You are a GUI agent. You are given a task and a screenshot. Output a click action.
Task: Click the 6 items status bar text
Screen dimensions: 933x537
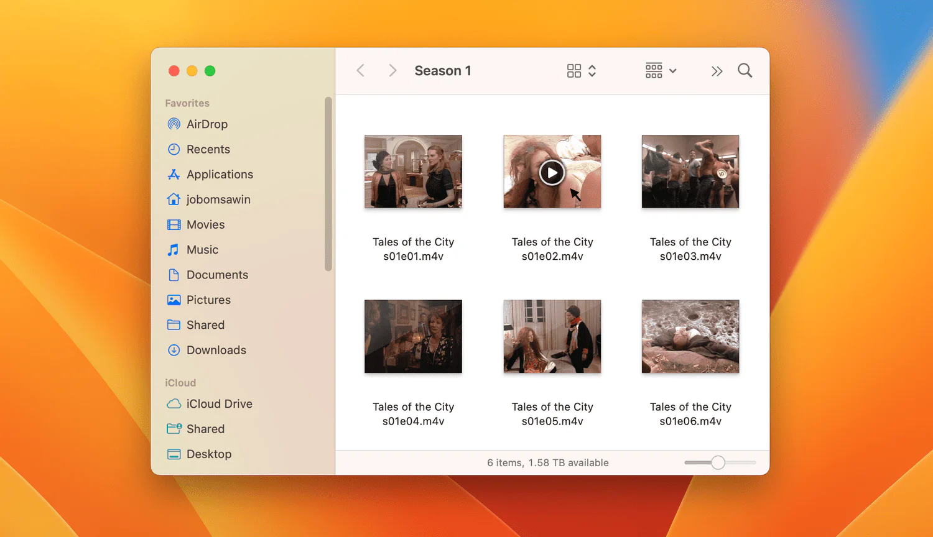pos(548,463)
